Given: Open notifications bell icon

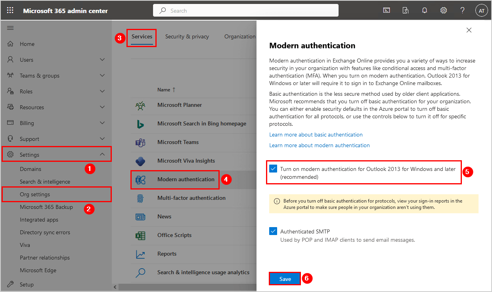Looking at the screenshot, I should [425, 11].
